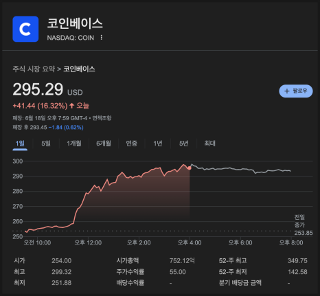Open the 주식 시장 요약 breadcrumb link

click(34, 69)
